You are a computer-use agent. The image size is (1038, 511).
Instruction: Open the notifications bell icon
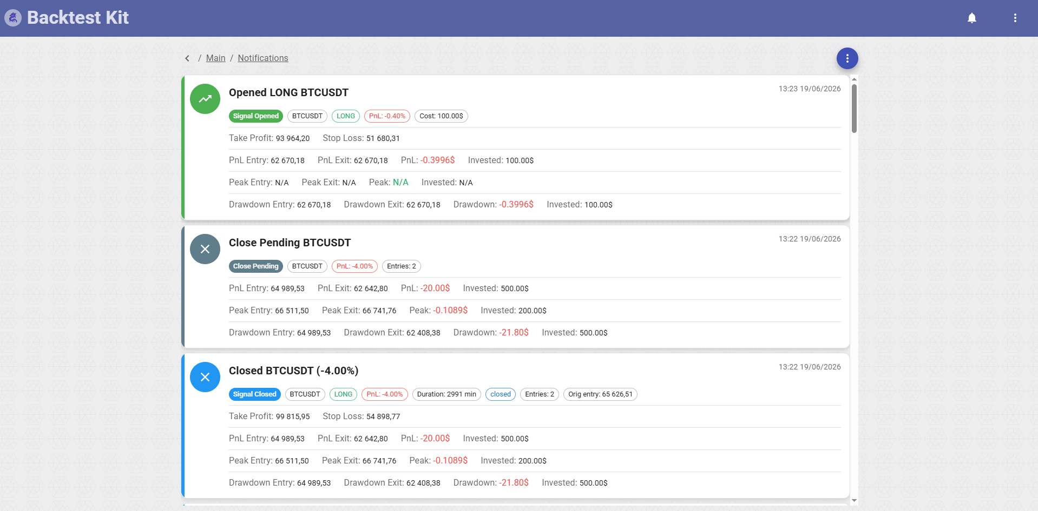point(972,18)
